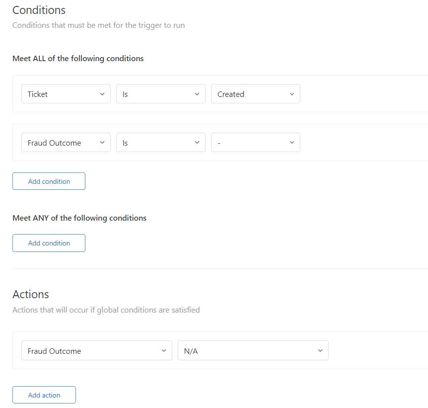This screenshot has height=408, width=428.
Task: Click Add condition under Meet ANY conditions
Action: tap(49, 243)
